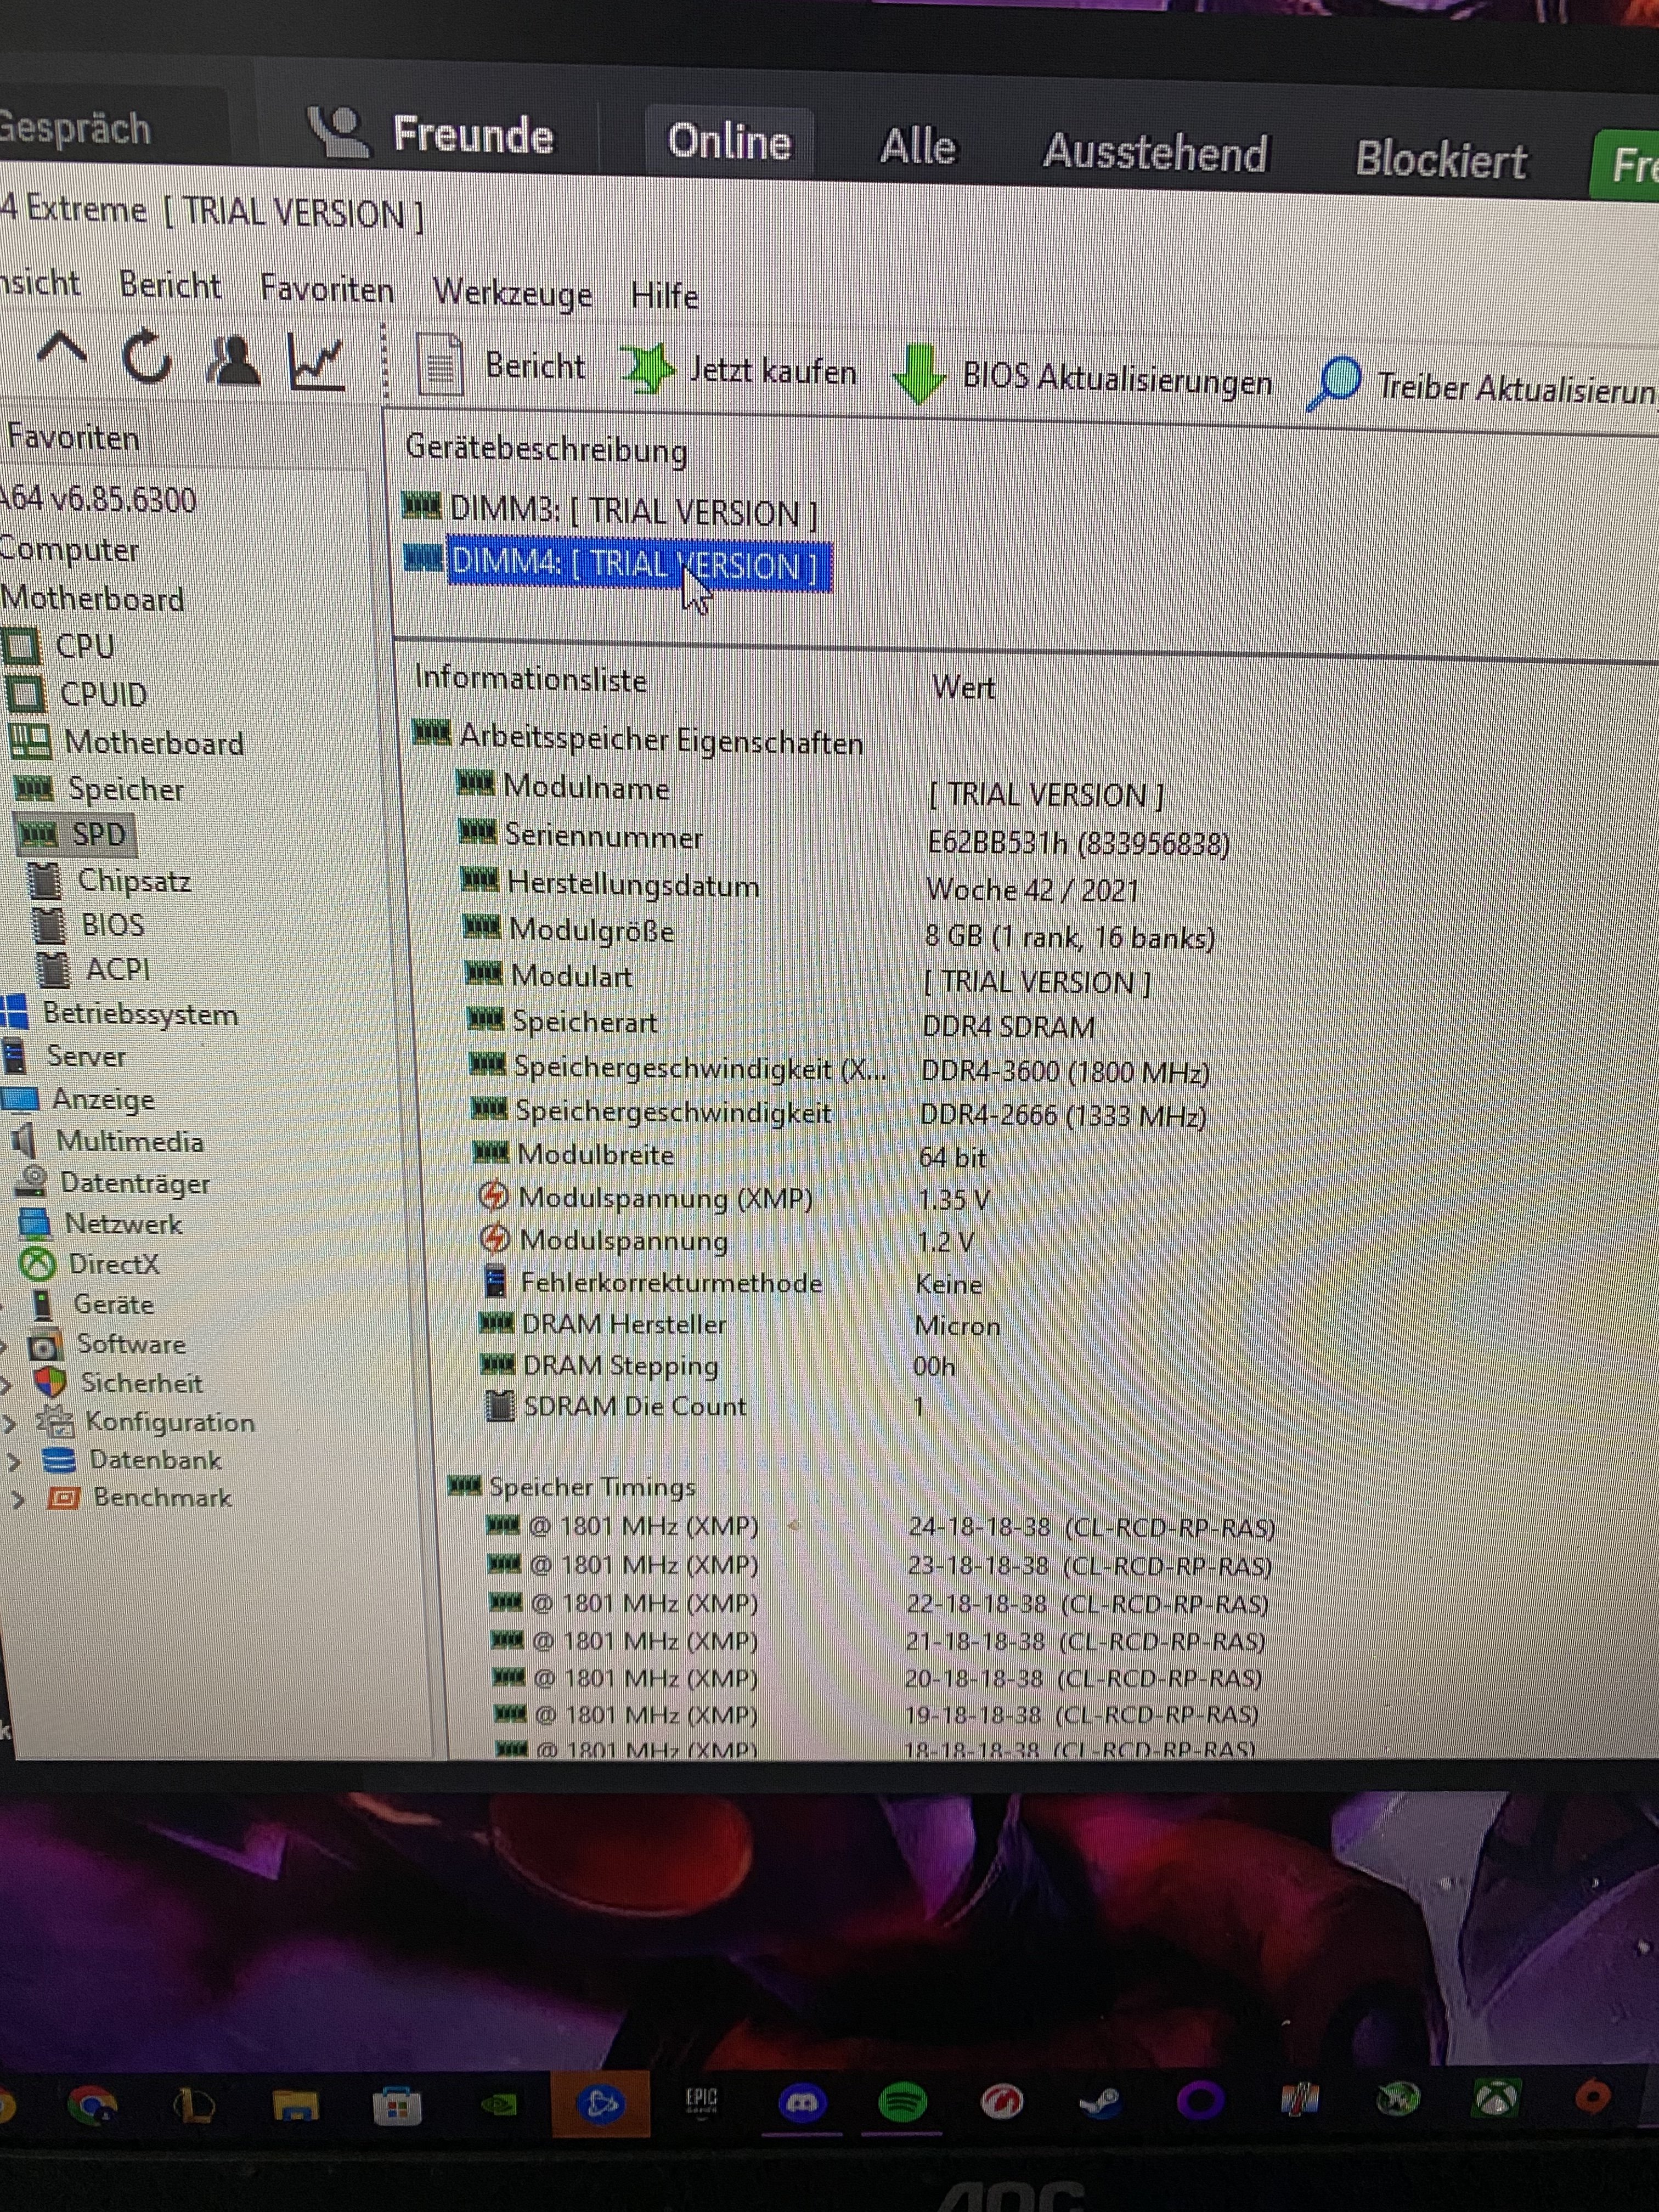This screenshot has height=2212, width=1659.
Task: Select DIMM3 in device list
Action: (632, 512)
